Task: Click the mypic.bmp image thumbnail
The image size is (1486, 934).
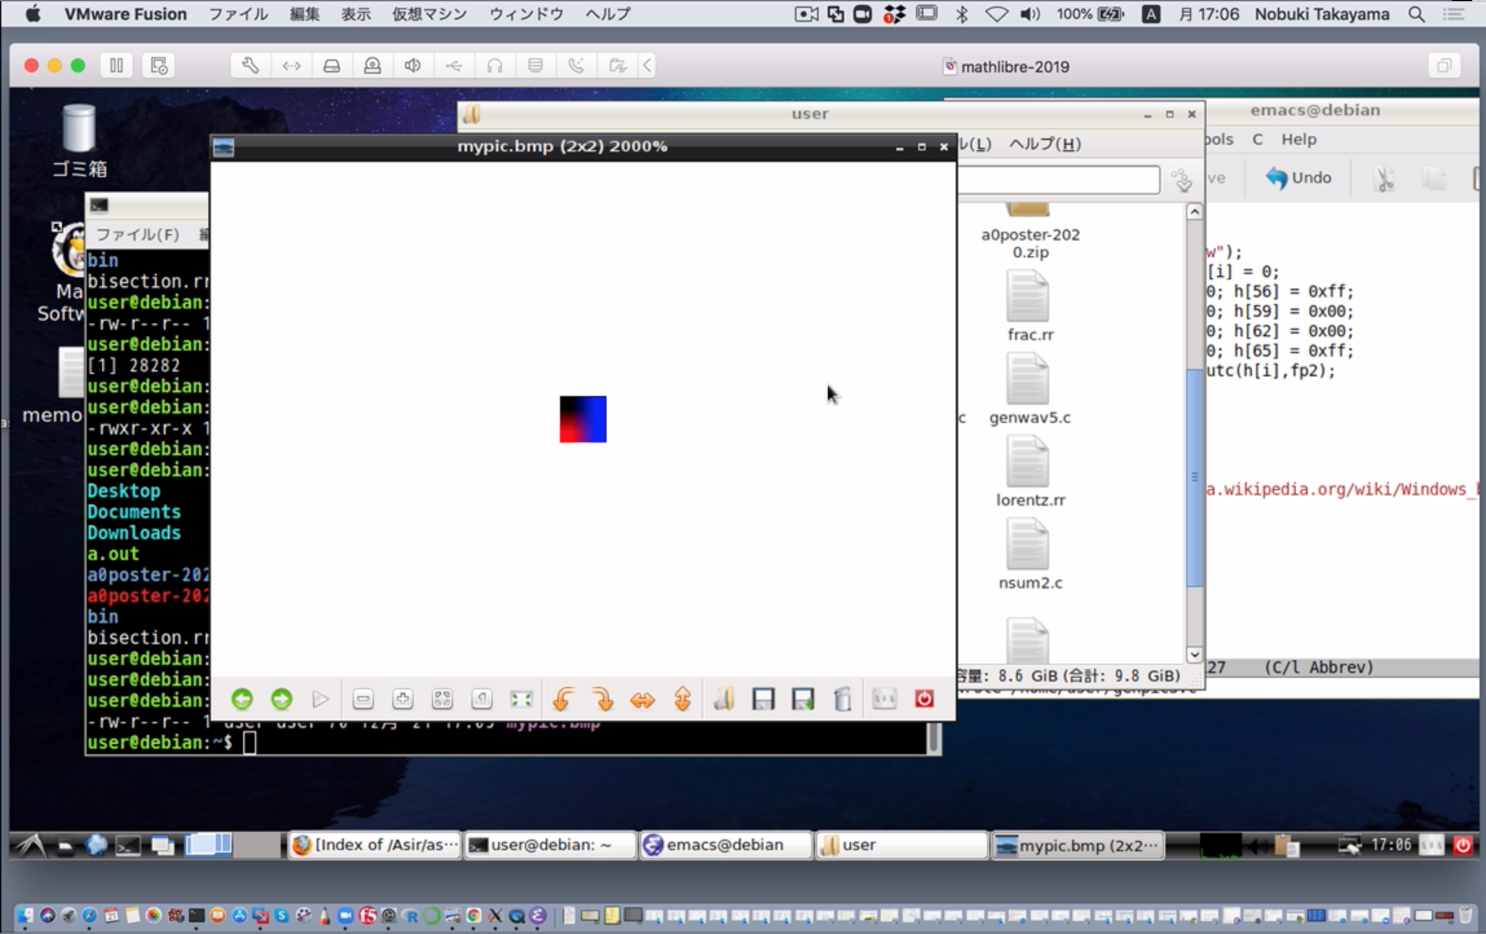Action: click(x=583, y=419)
